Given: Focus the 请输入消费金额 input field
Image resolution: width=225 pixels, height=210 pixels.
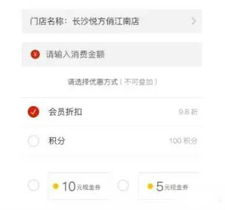Looking at the screenshot, I should click(x=112, y=54).
